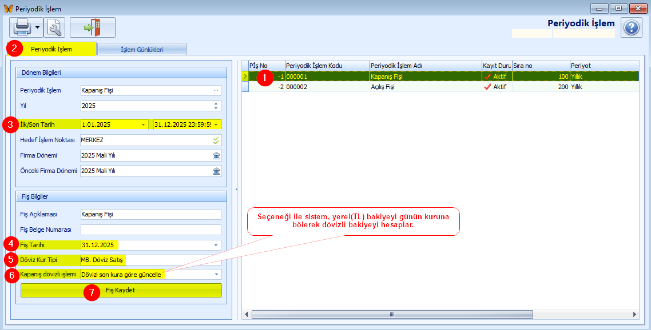Click the Fiş Belge Numarası input field
This screenshot has width=651, height=330.
coord(150,230)
